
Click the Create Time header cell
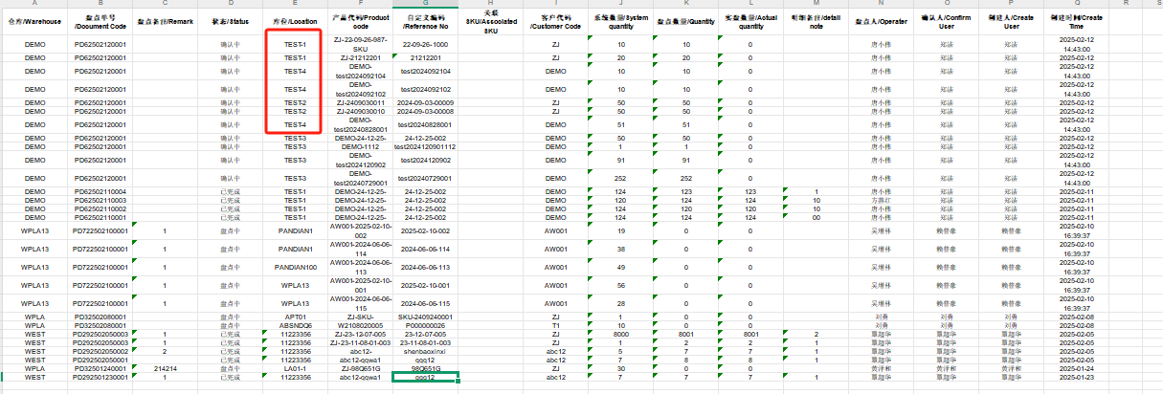(x=1076, y=24)
